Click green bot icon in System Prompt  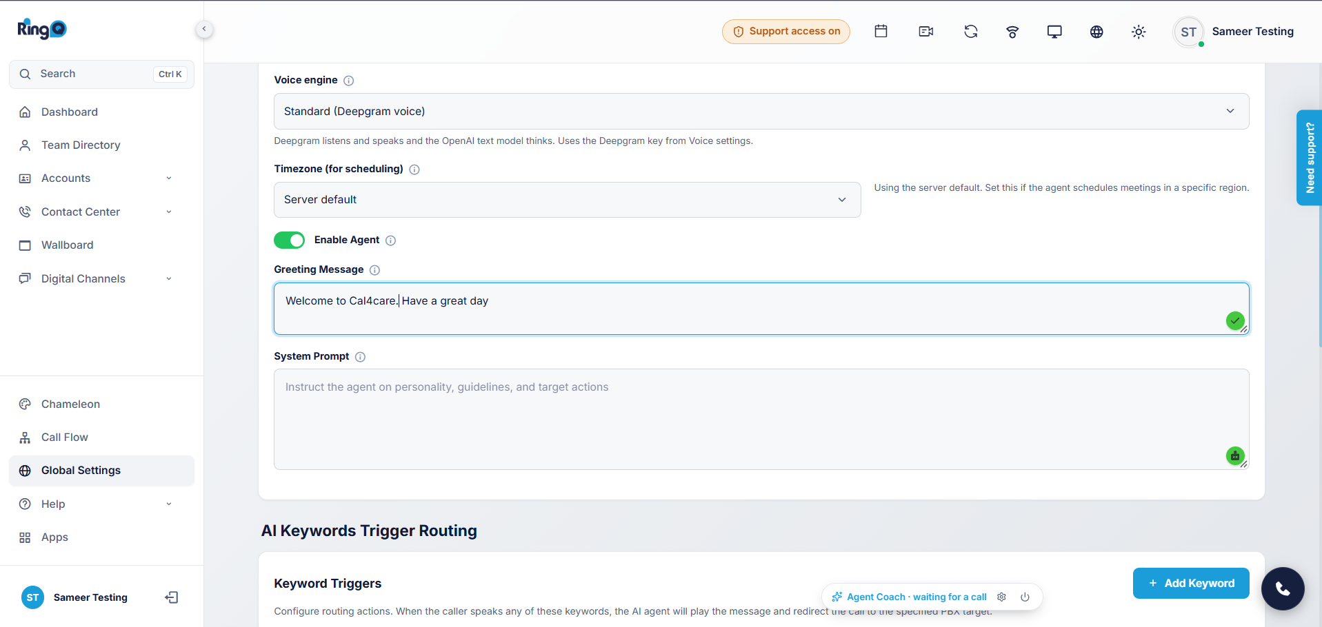pos(1235,455)
